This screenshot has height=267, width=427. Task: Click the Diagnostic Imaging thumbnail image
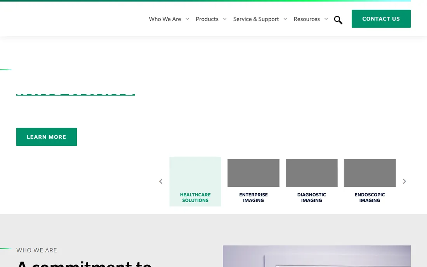[312, 173]
